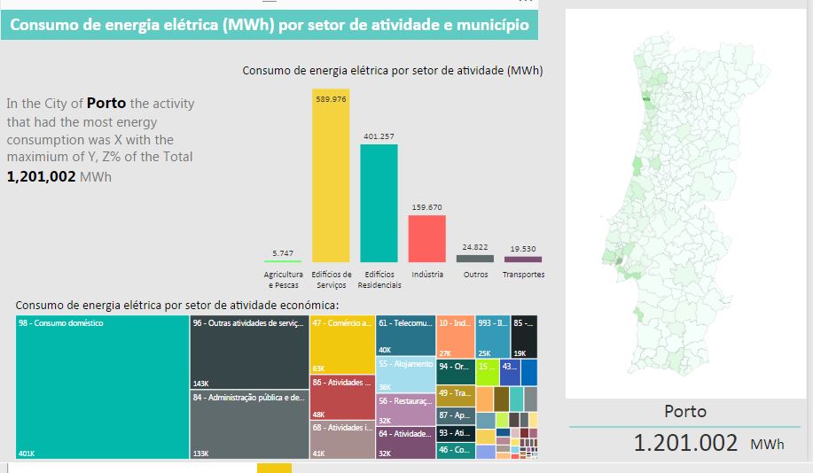Select the yellow 47 - Comércio treemap tile

pyautogui.click(x=342, y=345)
